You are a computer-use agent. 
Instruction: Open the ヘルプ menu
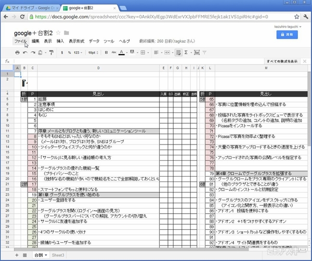tap(124, 41)
